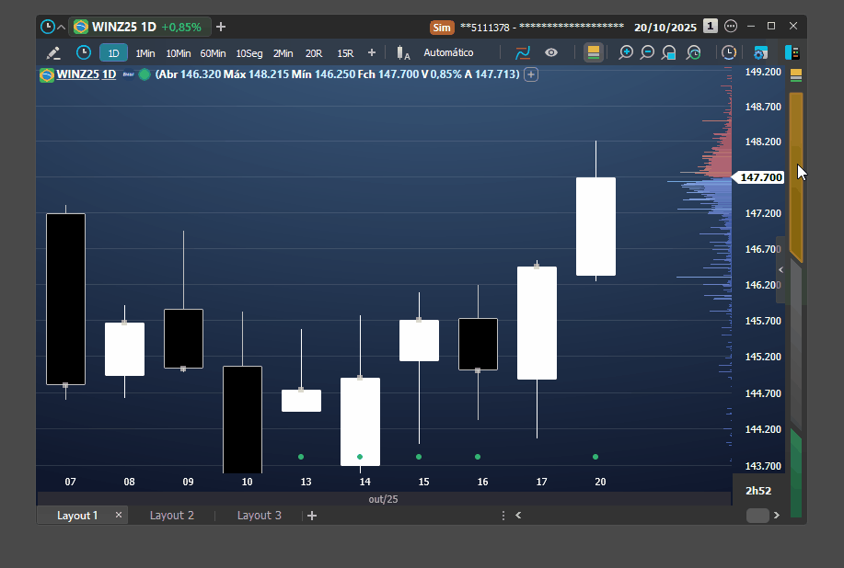844x568 pixels.
Task: Click the 149.200 price axis label
Action: coord(763,72)
